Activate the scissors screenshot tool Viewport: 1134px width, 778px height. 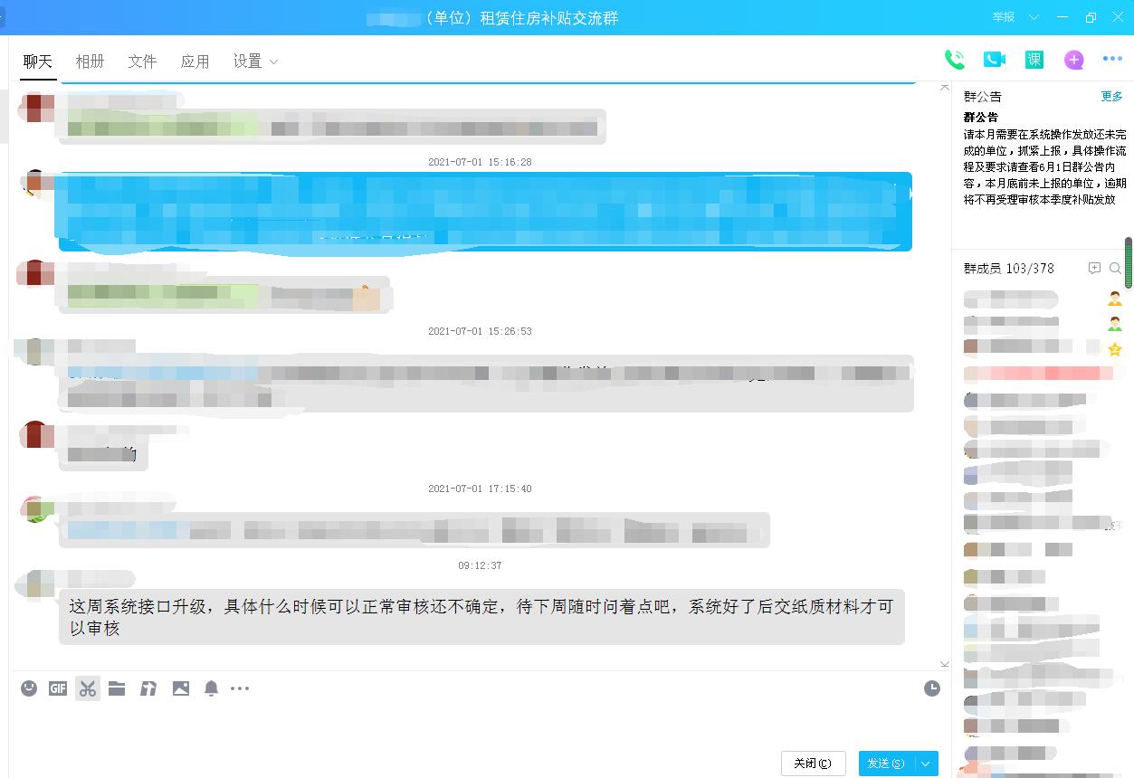tap(87, 688)
